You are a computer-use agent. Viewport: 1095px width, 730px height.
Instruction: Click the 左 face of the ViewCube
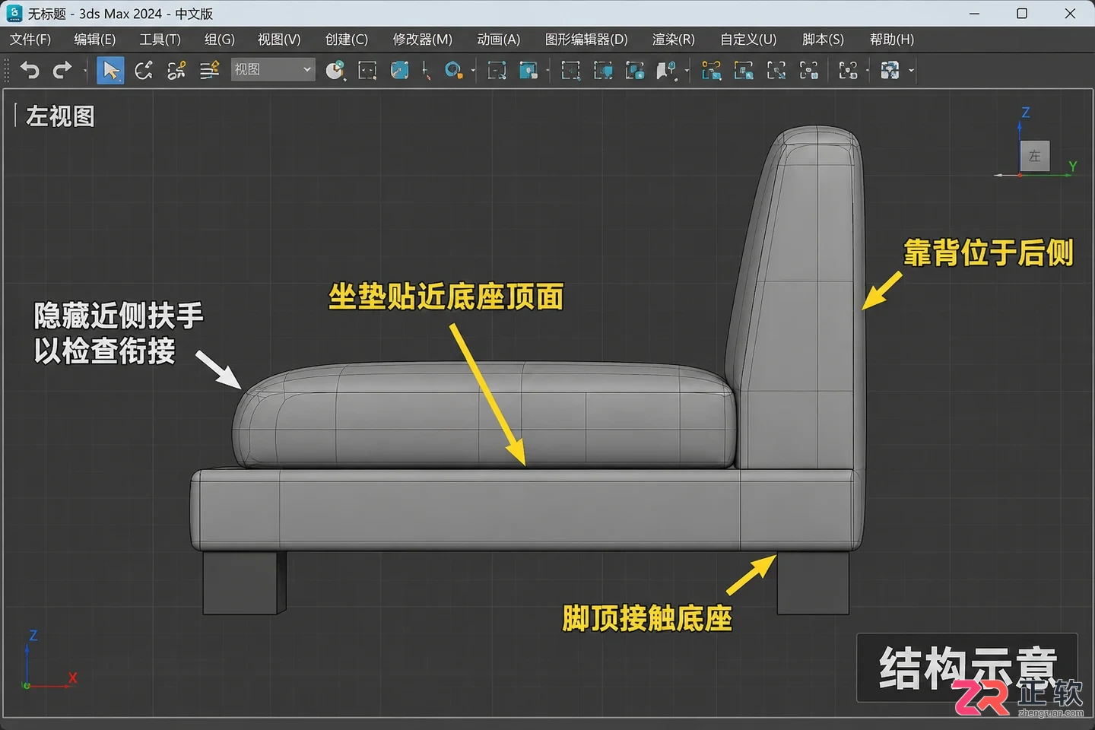[x=1034, y=157]
